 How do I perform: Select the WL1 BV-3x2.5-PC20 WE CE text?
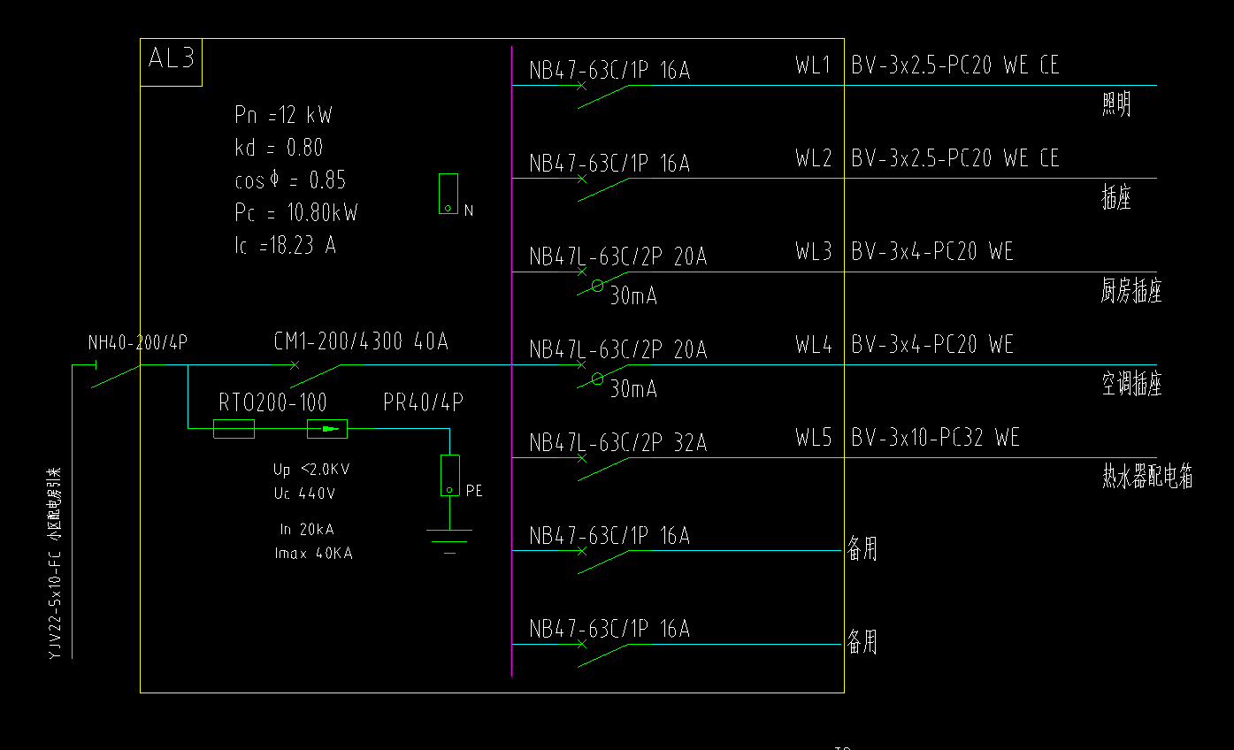[955, 65]
